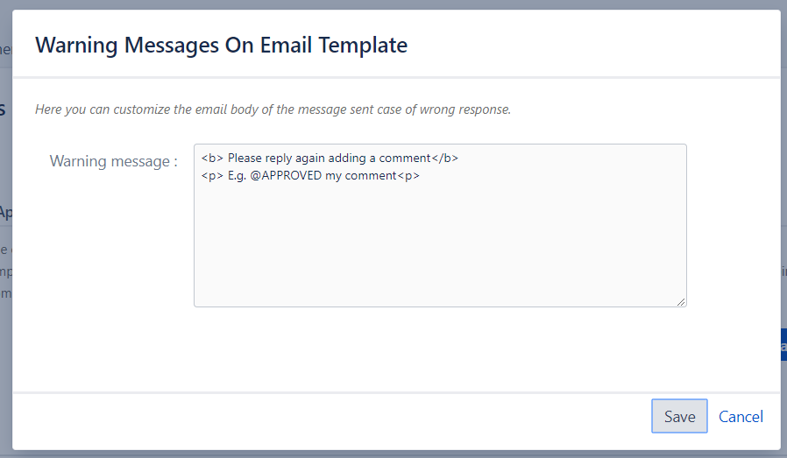Click the dialog title "Warning Messages On Email Template"
Image resolution: width=787 pixels, height=458 pixels.
221,45
